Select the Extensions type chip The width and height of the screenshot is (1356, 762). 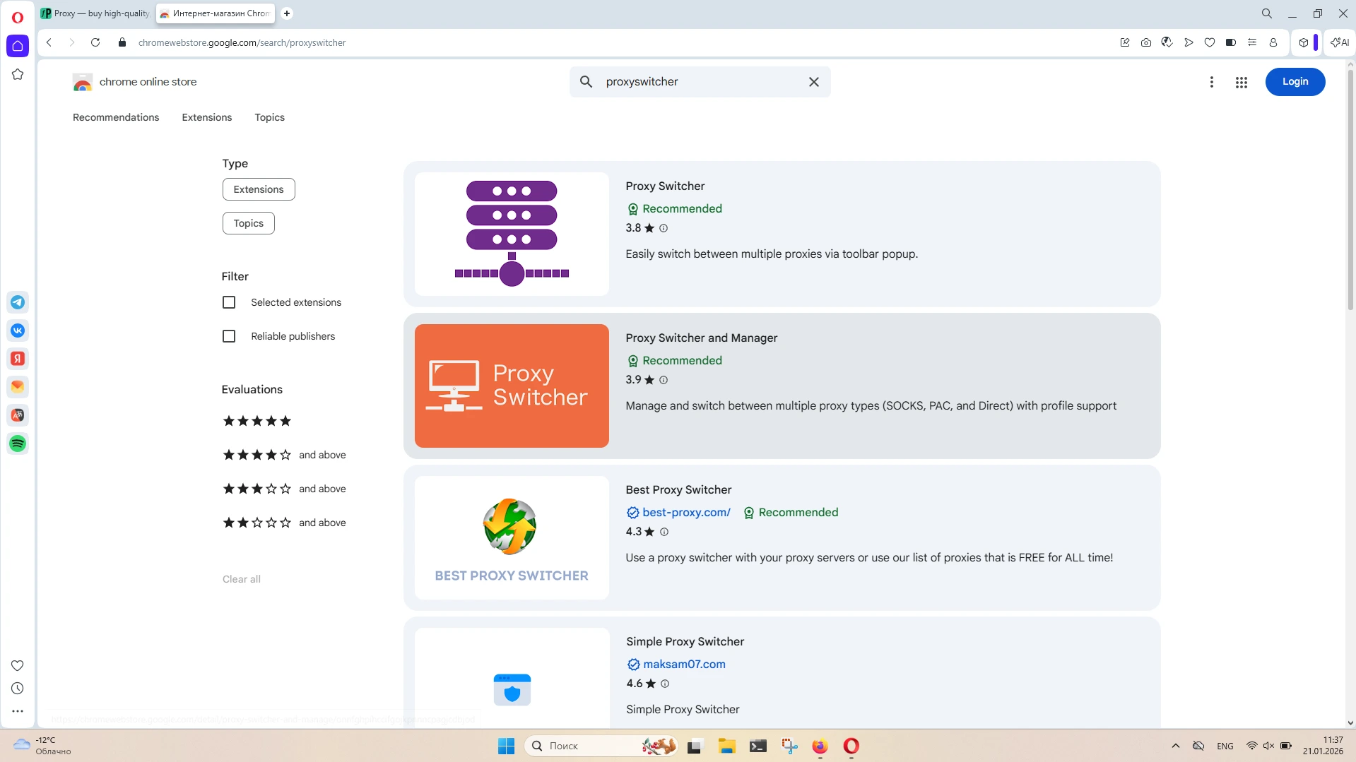[259, 189]
